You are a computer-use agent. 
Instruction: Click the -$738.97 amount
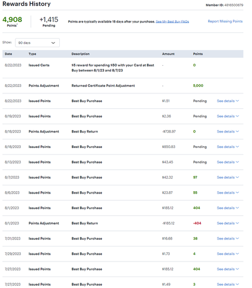click(x=169, y=131)
